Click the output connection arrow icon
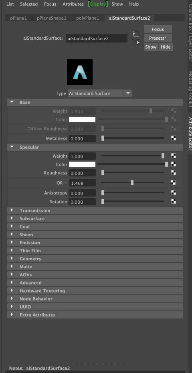 point(136,43)
